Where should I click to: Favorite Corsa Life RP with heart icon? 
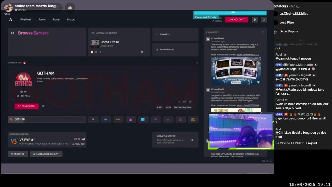tap(142, 52)
